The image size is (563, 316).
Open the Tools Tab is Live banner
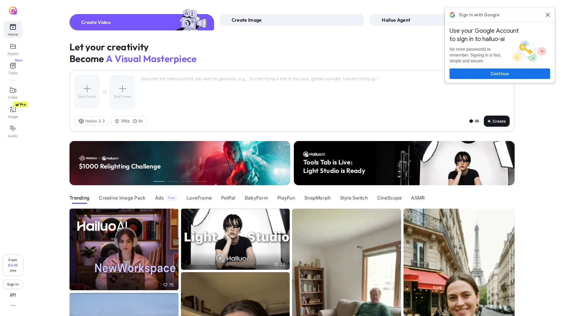pyautogui.click(x=404, y=163)
